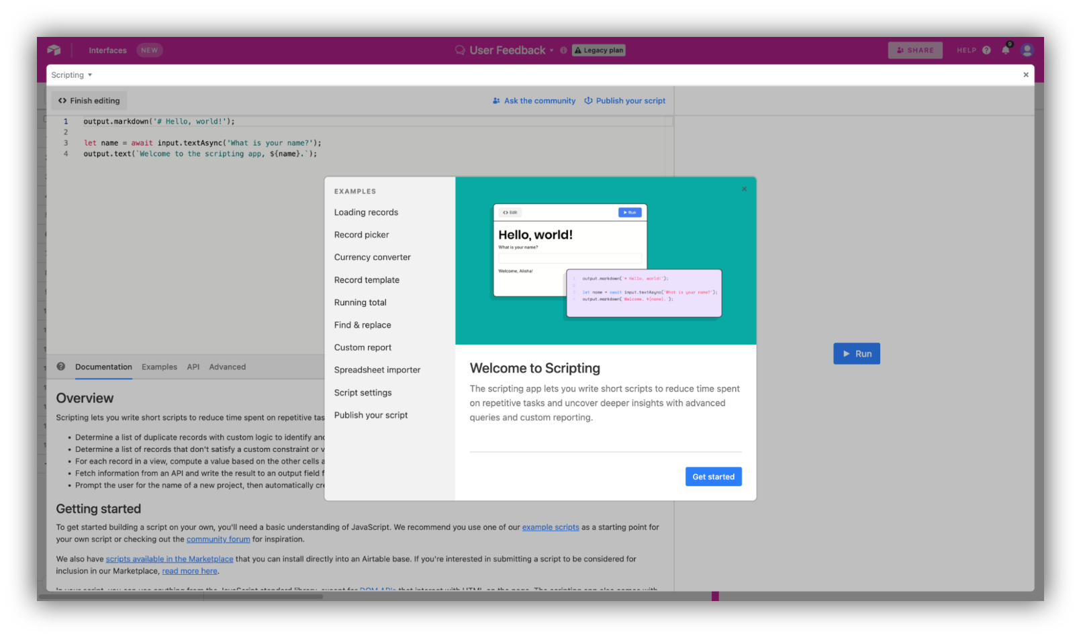Click Publish your script in the editor toolbar

click(x=624, y=101)
